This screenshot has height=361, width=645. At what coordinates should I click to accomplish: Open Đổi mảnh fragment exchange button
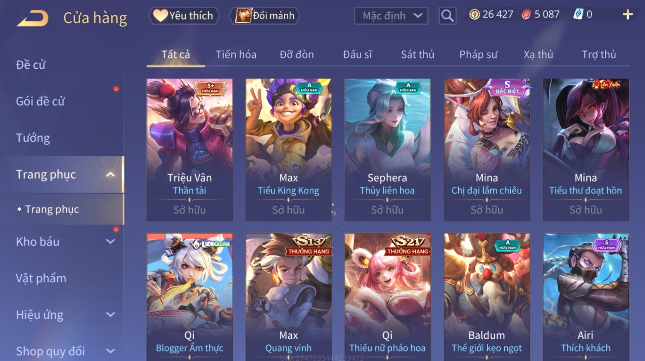(264, 16)
